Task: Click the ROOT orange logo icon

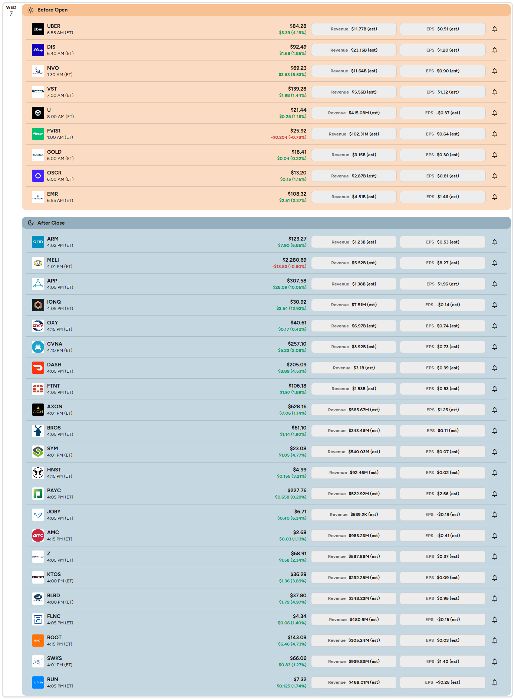Action: pyautogui.click(x=38, y=640)
